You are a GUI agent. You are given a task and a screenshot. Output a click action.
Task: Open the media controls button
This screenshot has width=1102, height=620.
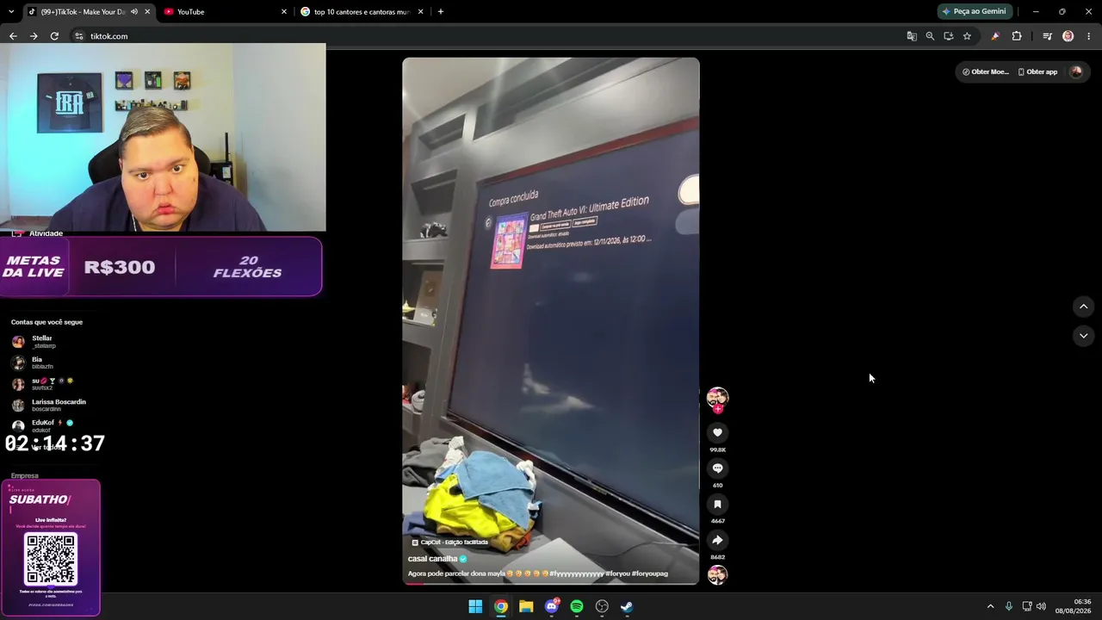(x=1047, y=36)
